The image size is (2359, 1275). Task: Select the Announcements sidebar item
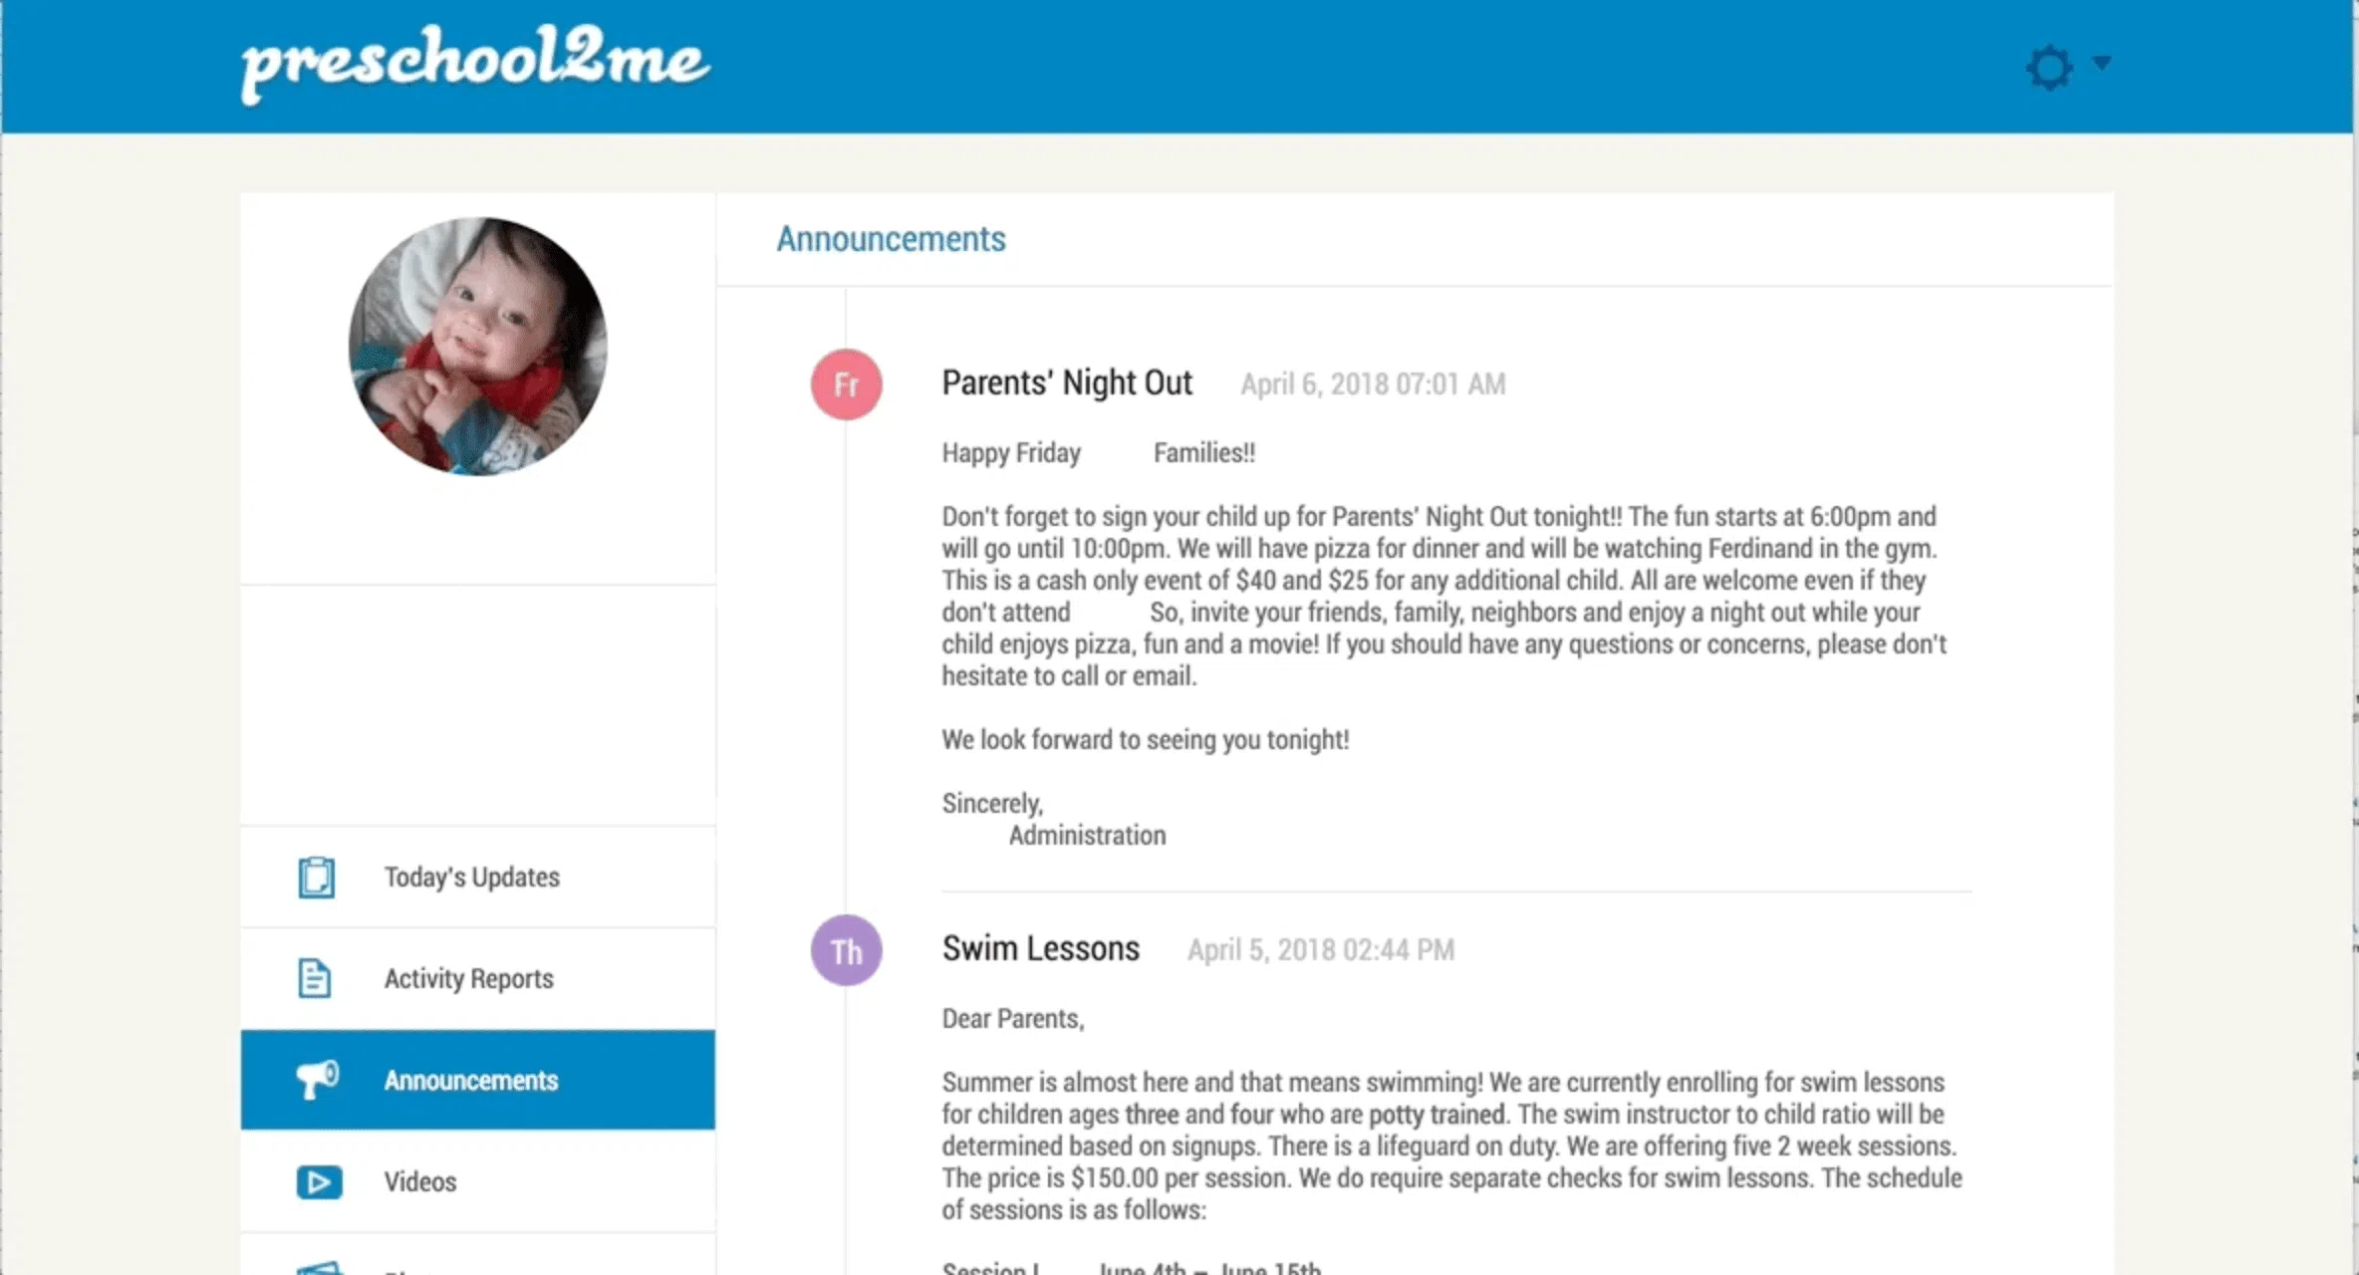coord(478,1080)
